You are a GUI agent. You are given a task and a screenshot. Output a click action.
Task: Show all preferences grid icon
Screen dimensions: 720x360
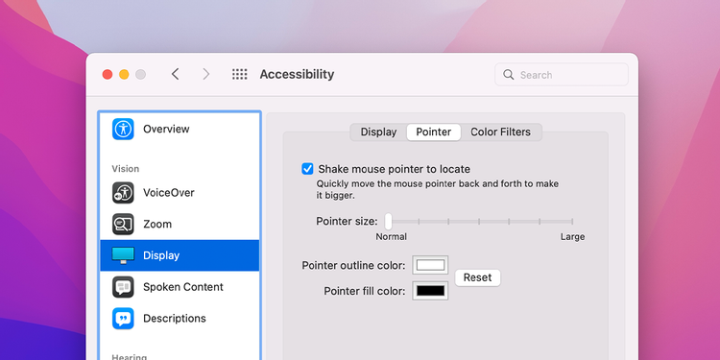coord(240,74)
